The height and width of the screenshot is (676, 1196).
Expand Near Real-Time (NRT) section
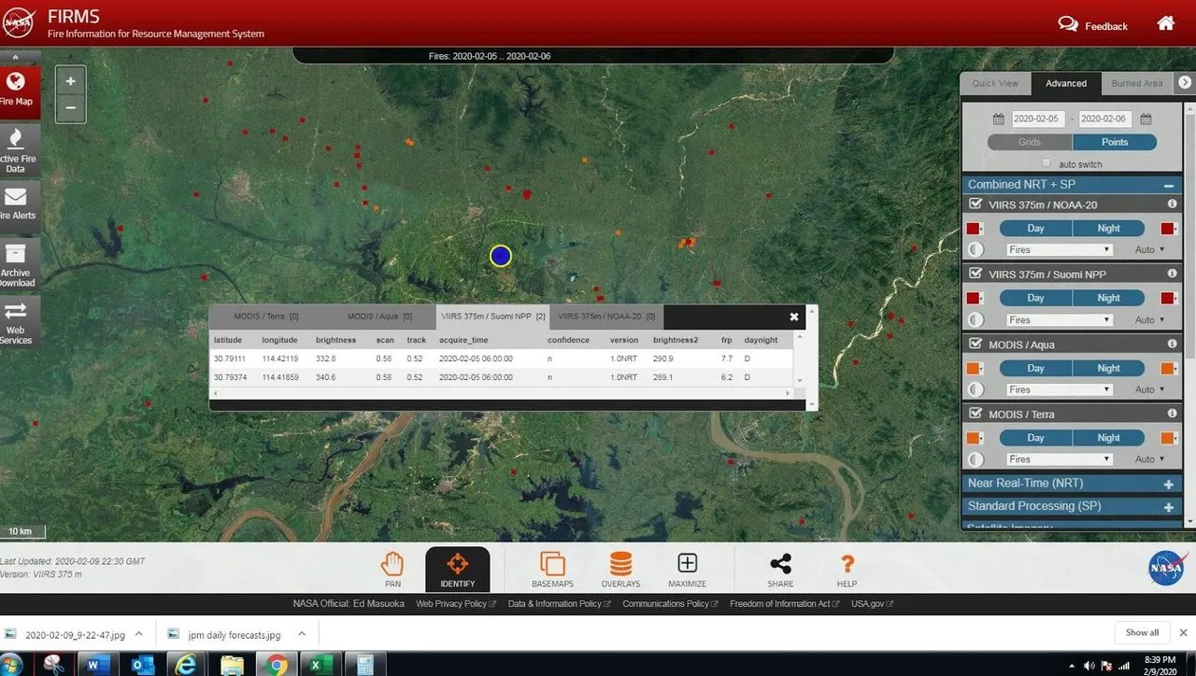pyautogui.click(x=1168, y=484)
